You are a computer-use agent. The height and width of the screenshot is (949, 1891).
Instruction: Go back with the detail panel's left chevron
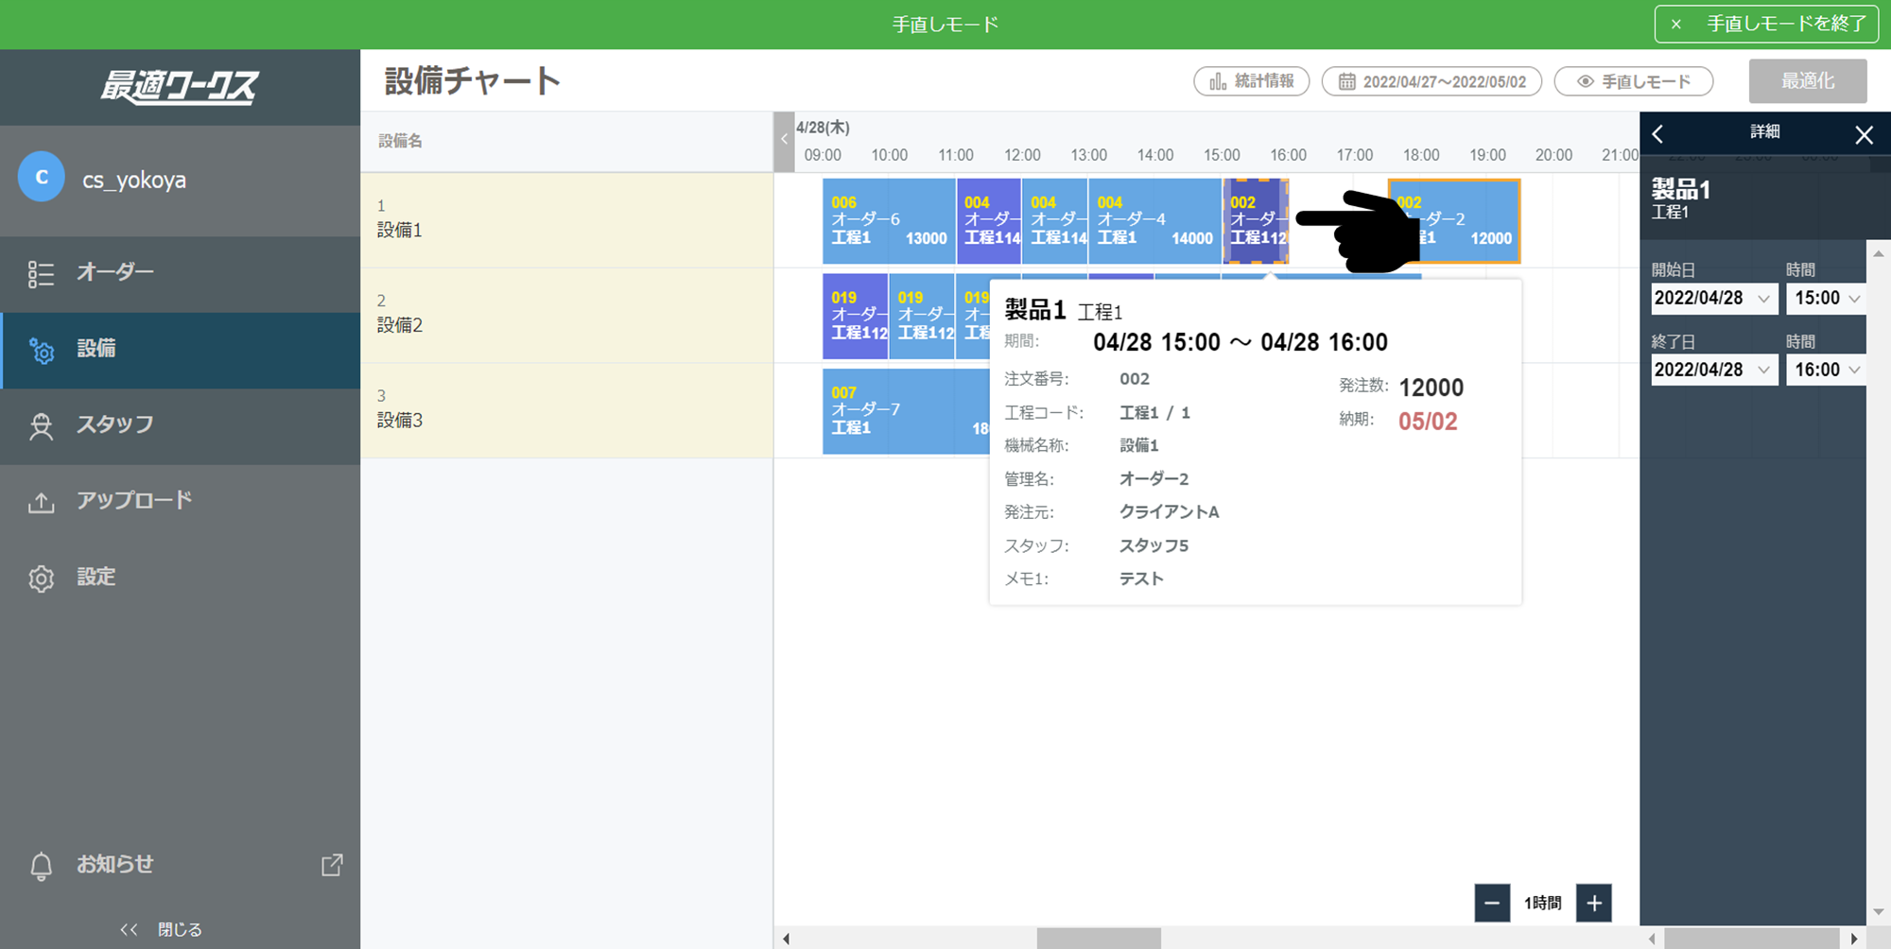pyautogui.click(x=1658, y=134)
